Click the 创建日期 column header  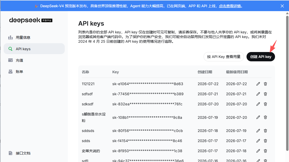click(x=205, y=72)
